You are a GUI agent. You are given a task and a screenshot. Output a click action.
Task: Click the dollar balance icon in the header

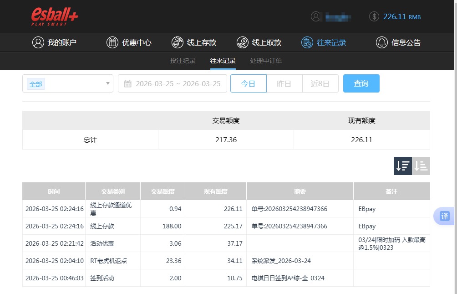(374, 16)
